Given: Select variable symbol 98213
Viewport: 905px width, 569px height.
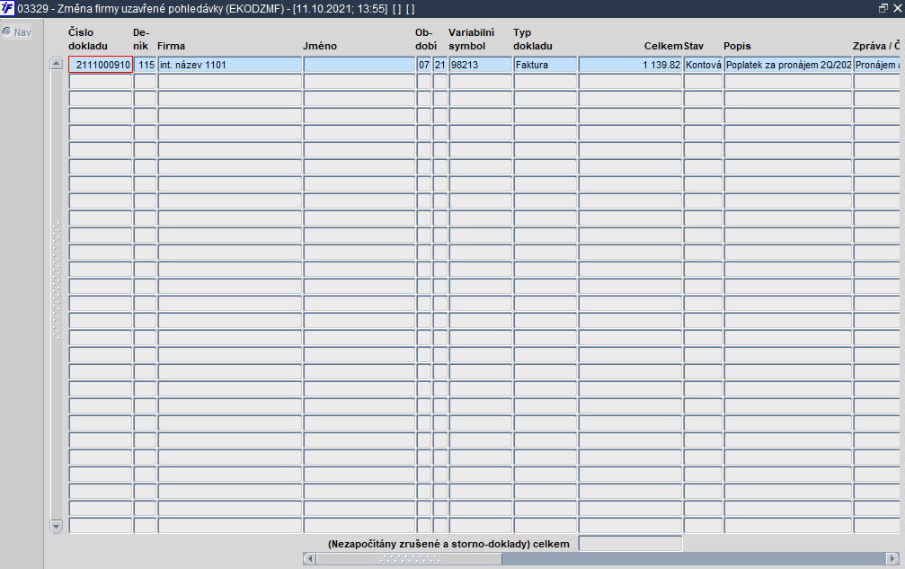Looking at the screenshot, I should pos(481,65).
